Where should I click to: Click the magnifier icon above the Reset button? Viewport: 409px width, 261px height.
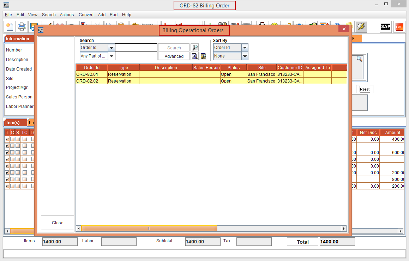pyautogui.click(x=359, y=59)
